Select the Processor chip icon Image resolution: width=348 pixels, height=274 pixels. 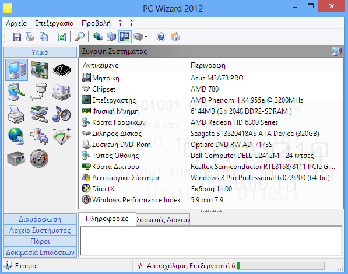tap(62, 70)
